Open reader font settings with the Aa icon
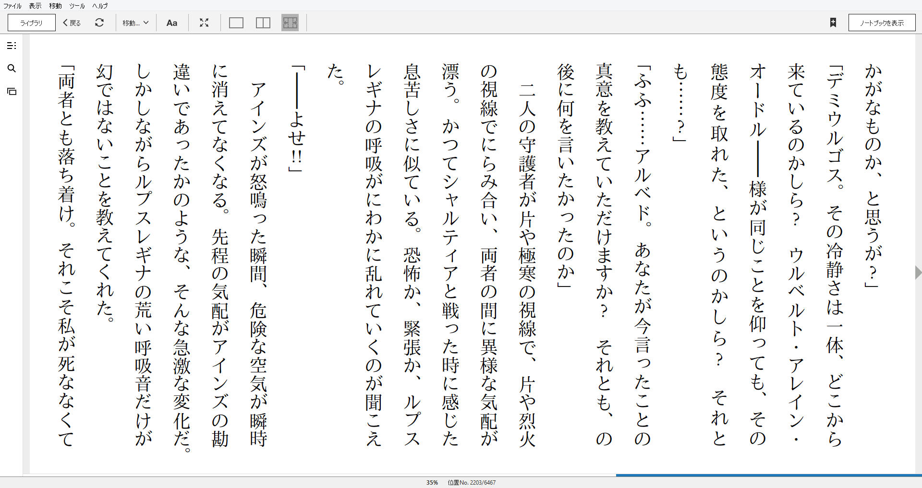 pos(172,23)
